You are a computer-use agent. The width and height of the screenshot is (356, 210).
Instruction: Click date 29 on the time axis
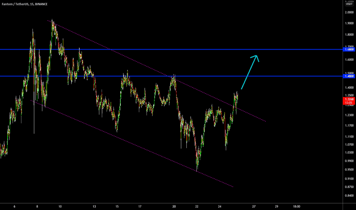pyautogui.click(x=277, y=207)
